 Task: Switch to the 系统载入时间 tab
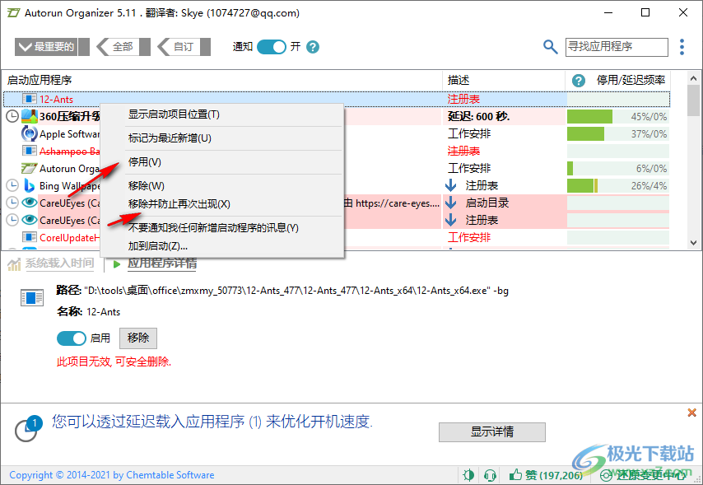point(59,263)
